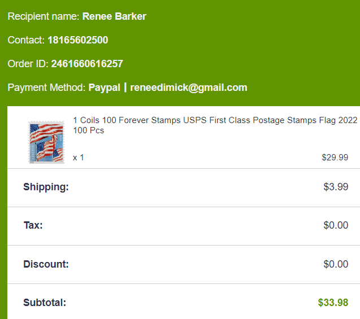This screenshot has height=319, width=360.
Task: Click the order ID number 2461660616257
Action: [x=86, y=64]
